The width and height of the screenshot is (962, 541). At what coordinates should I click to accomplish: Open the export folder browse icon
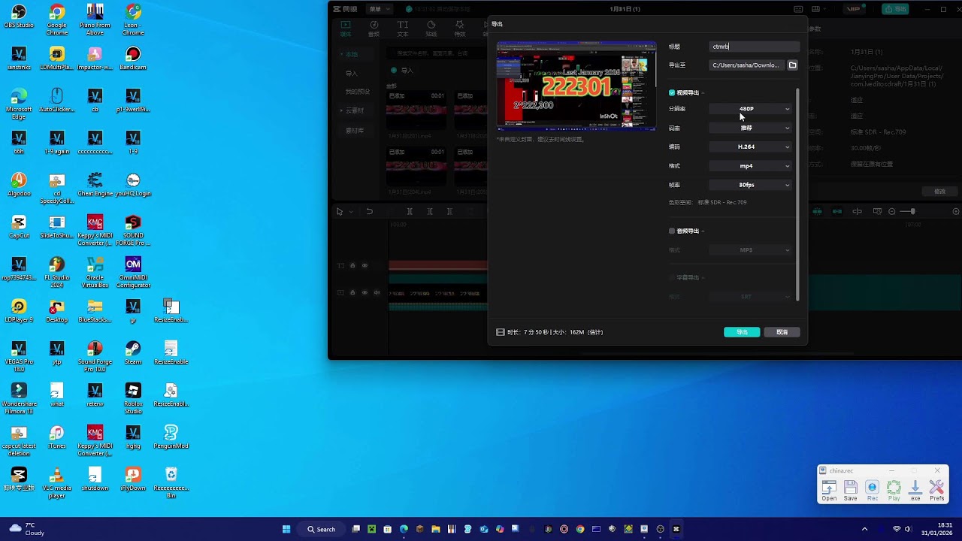(x=792, y=65)
